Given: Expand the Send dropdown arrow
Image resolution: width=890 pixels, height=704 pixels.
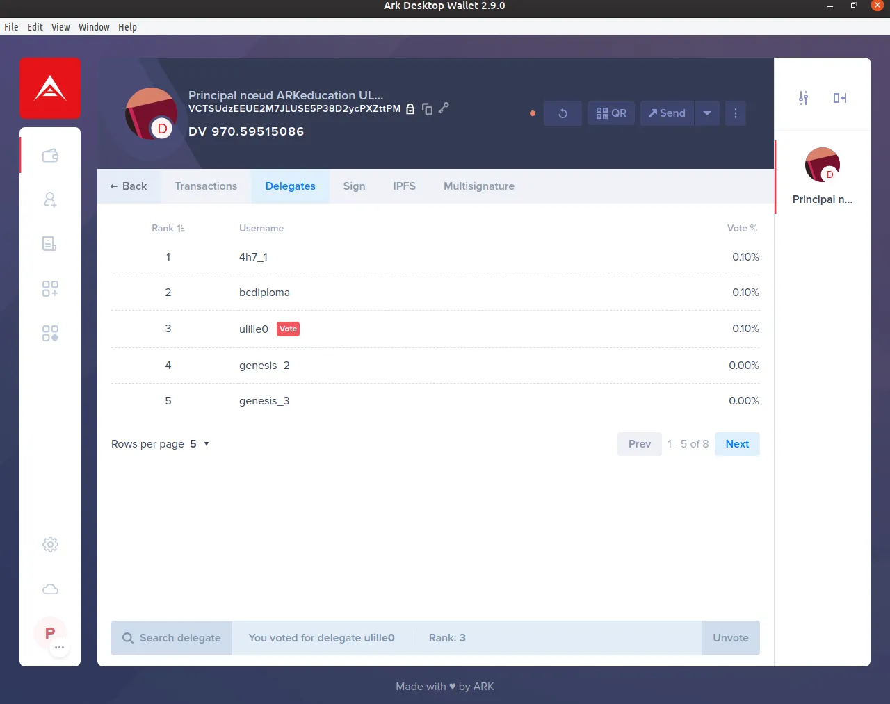Looking at the screenshot, I should tap(707, 113).
